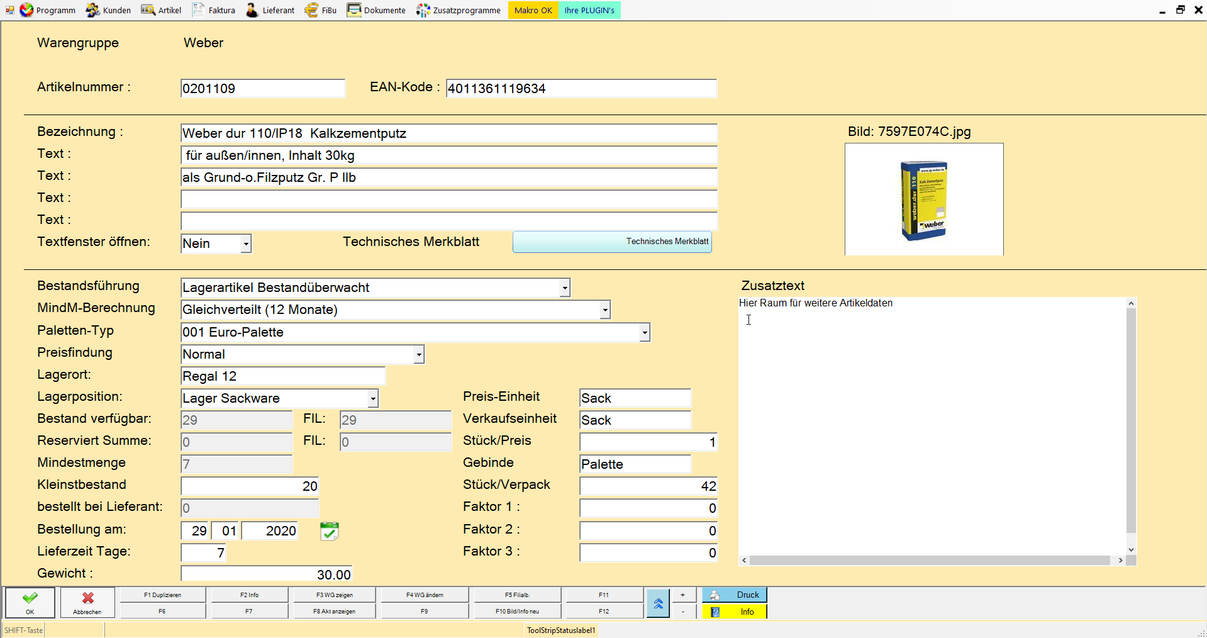This screenshot has height=638, width=1207.
Task: Click the Kleinstbestand field
Action: (x=250, y=486)
